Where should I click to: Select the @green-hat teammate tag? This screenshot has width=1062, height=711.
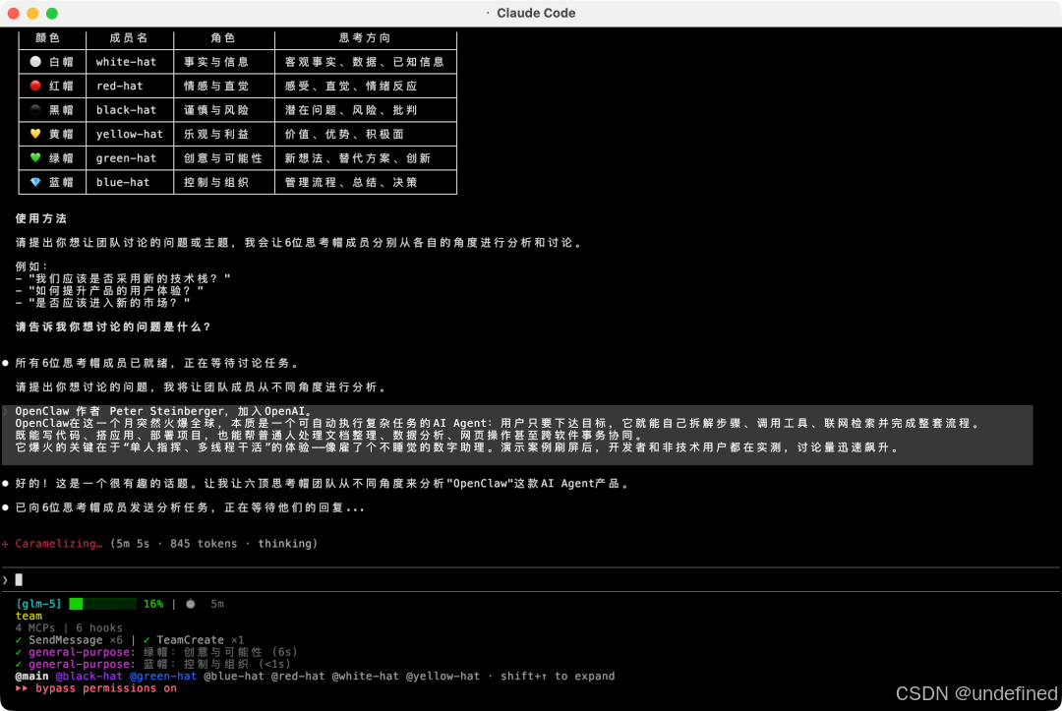(163, 676)
